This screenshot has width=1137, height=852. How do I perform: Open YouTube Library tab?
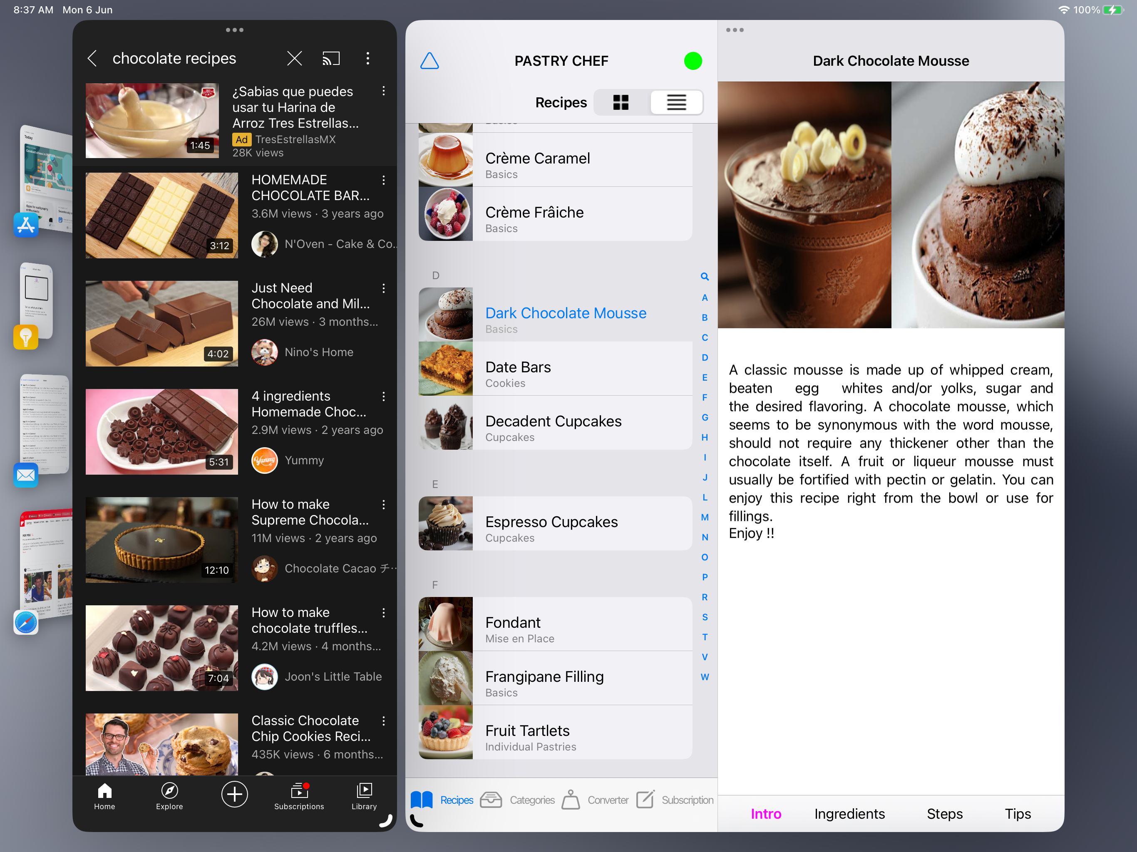pos(365,796)
